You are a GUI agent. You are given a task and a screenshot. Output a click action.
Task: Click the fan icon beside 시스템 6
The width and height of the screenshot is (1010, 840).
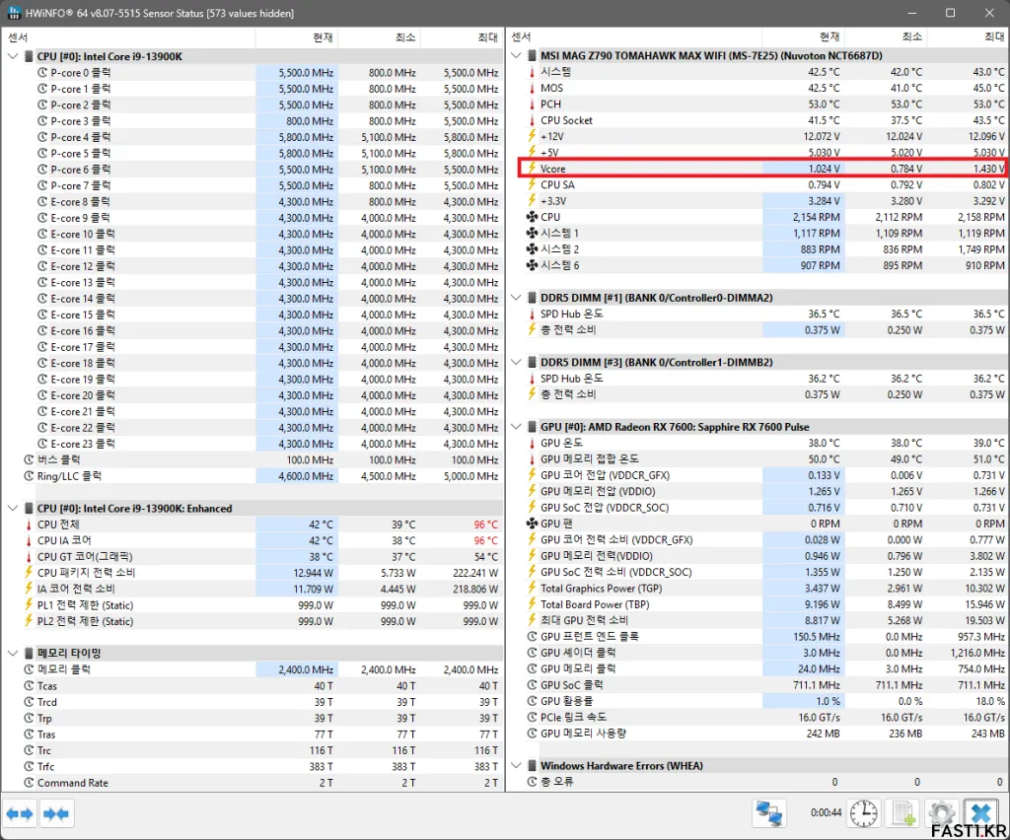(x=532, y=265)
